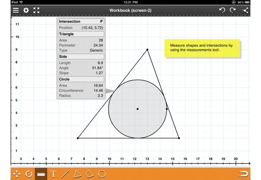
Task: Select the Quadrilateral tool
Action: pos(90,174)
